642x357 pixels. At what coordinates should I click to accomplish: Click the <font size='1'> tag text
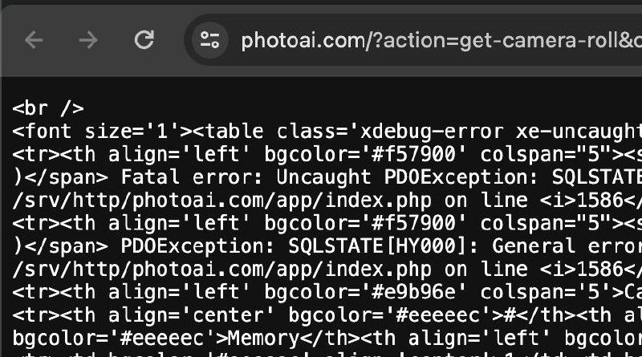point(103,132)
